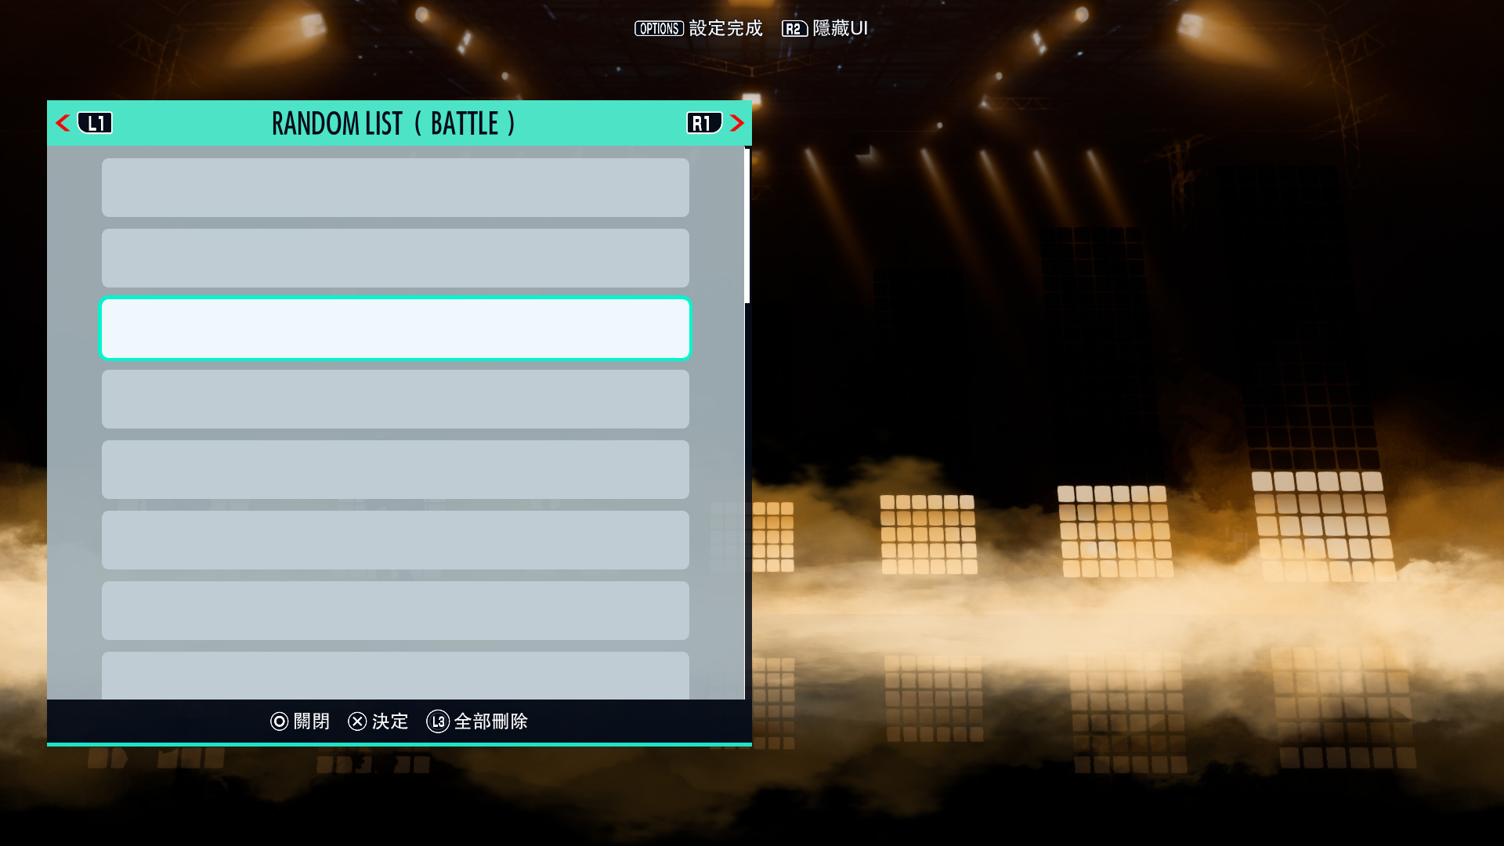This screenshot has height=846, width=1504.
Task: Select the fourth empty list slot
Action: [396, 399]
